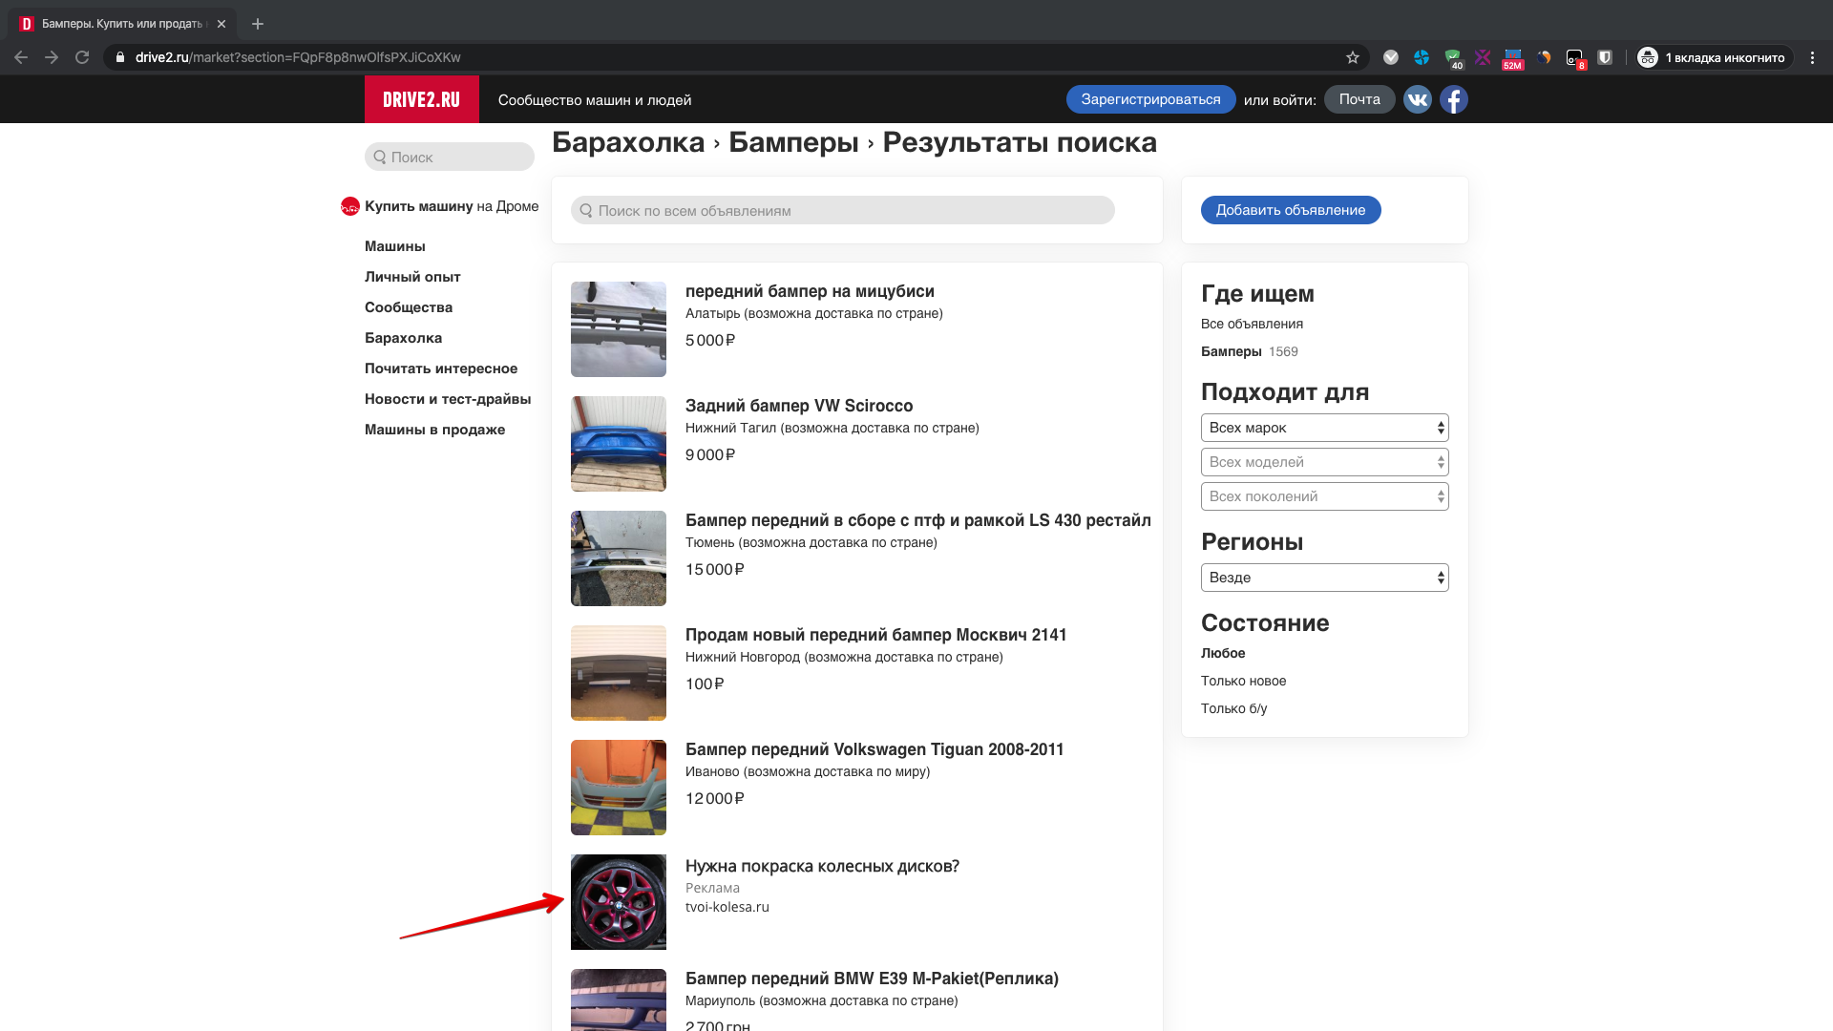Open the Везде region dropdown
This screenshot has width=1833, height=1031.
coord(1324,577)
